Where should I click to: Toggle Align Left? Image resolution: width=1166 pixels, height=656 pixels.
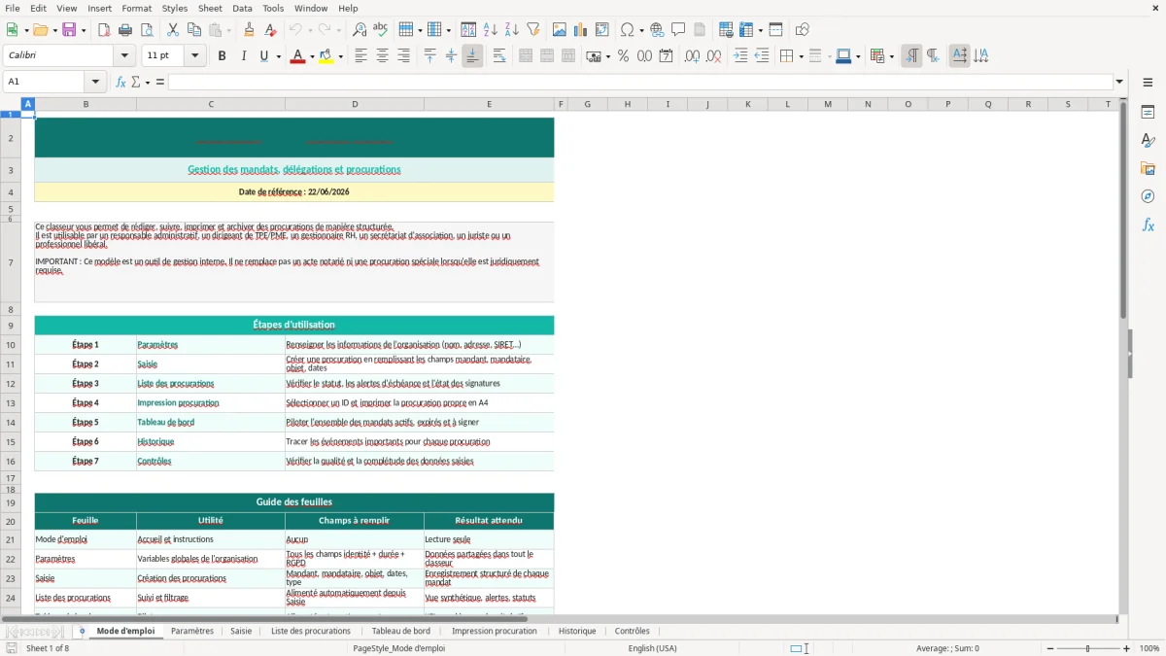(360, 56)
